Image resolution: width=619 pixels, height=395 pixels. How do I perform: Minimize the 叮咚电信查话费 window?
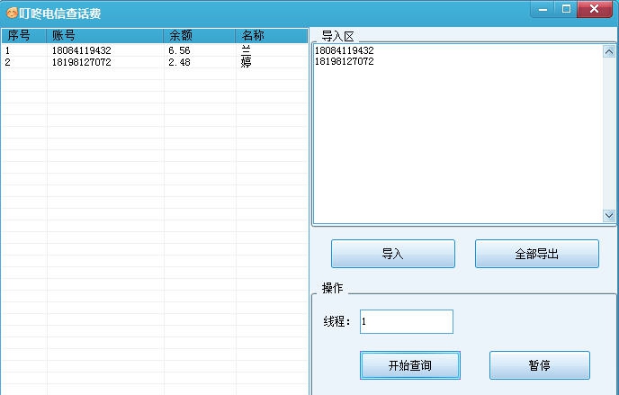coord(543,9)
